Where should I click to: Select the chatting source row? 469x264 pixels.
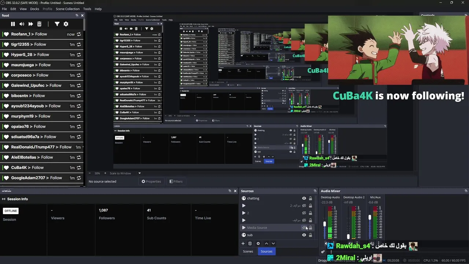click(277, 198)
